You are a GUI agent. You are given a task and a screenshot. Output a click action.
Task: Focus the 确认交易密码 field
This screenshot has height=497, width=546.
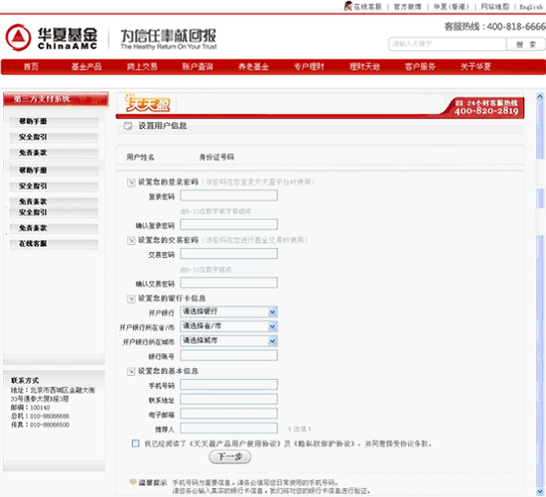coord(229,282)
